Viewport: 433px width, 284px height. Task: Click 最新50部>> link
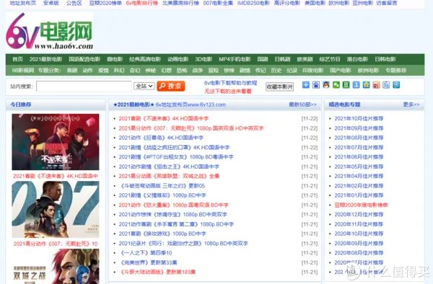302,105
